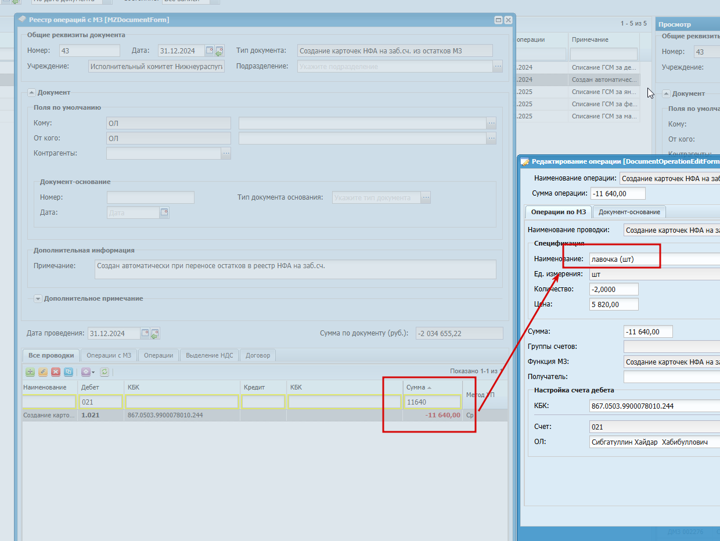Click ellipsis button next to Подразделение field
Image resolution: width=720 pixels, height=541 pixels.
pyautogui.click(x=498, y=66)
